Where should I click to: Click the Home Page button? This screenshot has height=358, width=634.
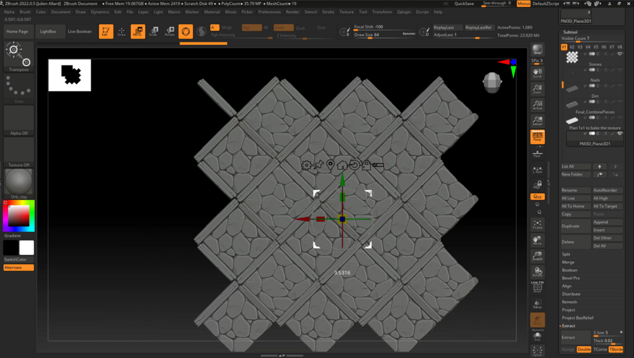17,31
